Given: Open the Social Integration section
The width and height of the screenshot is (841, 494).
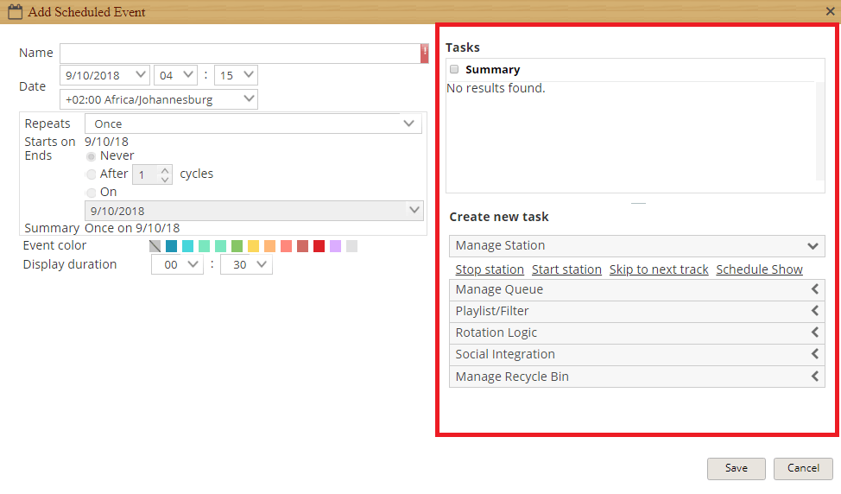Looking at the screenshot, I should pos(636,355).
